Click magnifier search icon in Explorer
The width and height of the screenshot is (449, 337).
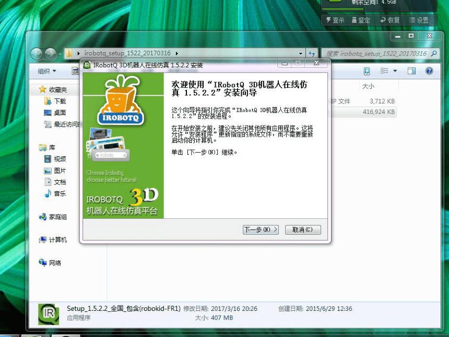[434, 53]
